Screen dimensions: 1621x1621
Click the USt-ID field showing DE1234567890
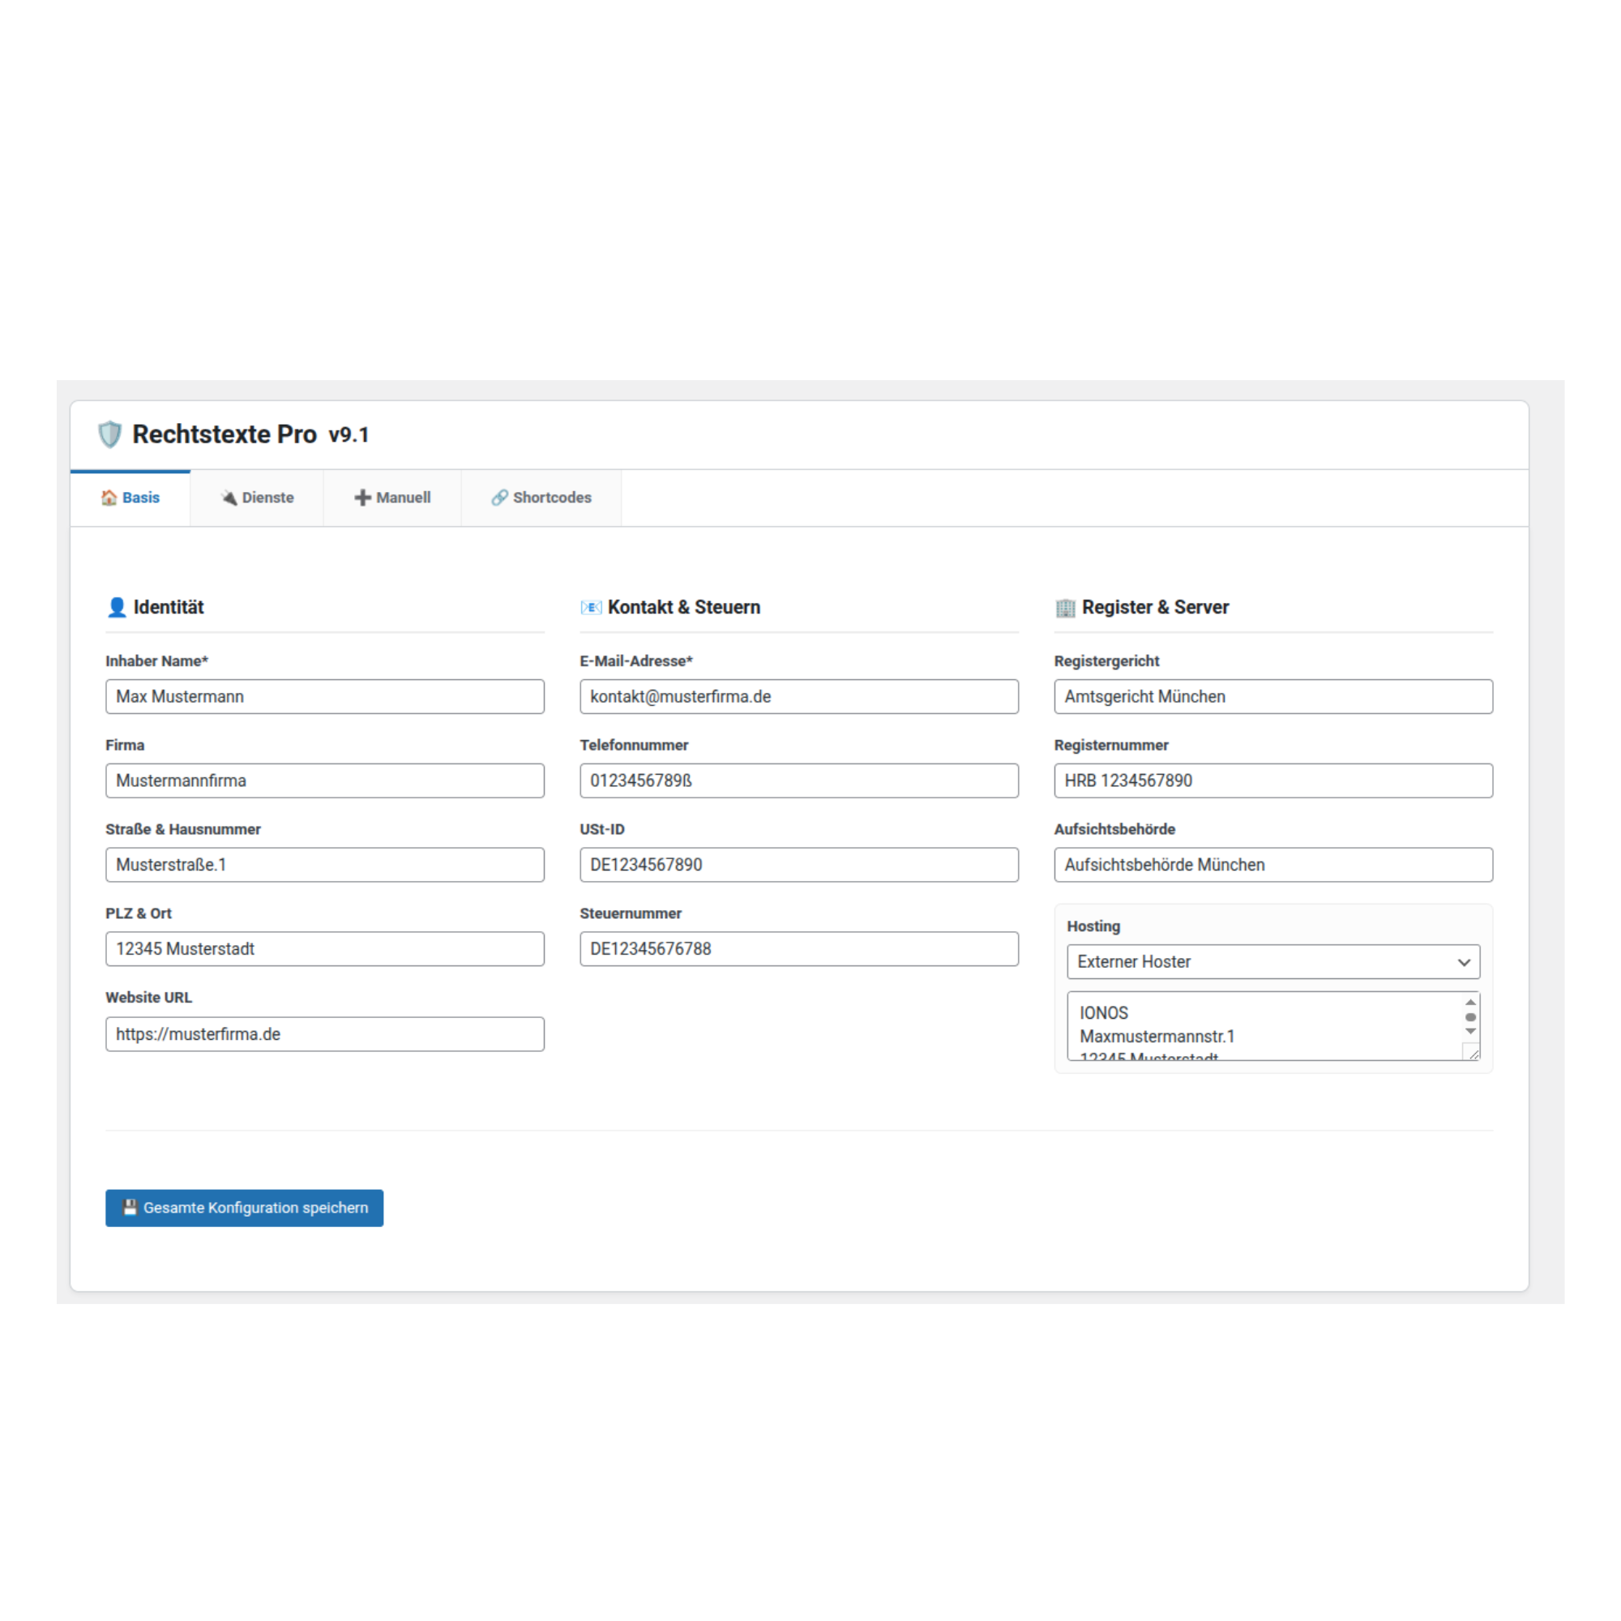pyautogui.click(x=798, y=864)
